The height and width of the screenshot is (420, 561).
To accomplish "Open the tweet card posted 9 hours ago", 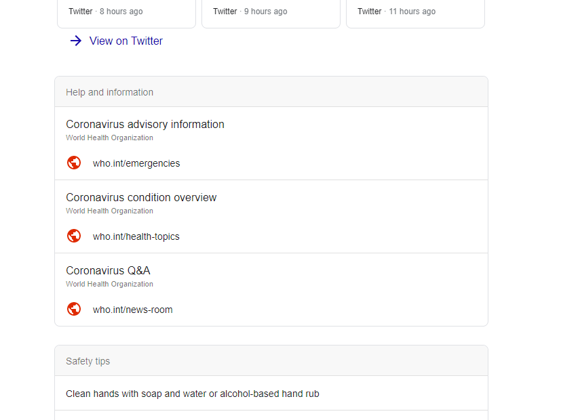I will coord(271,12).
